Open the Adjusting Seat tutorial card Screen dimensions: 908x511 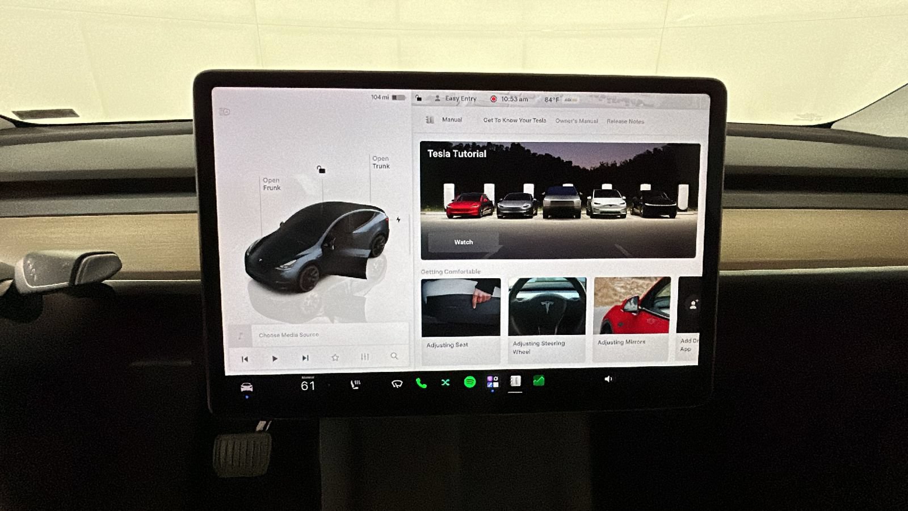point(461,321)
